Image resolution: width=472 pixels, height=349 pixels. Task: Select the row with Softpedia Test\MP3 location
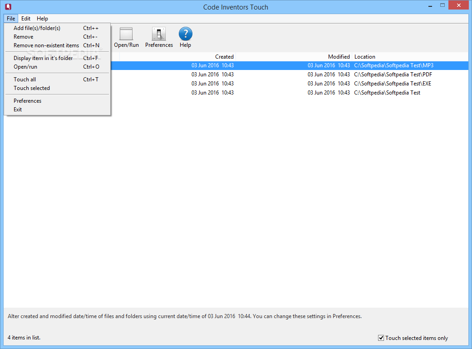click(289, 65)
